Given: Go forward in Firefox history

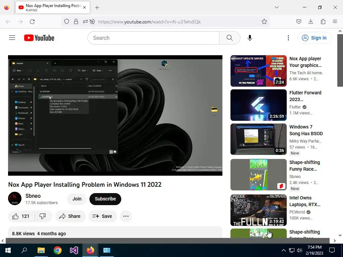Looking at the screenshot, I should (20, 22).
